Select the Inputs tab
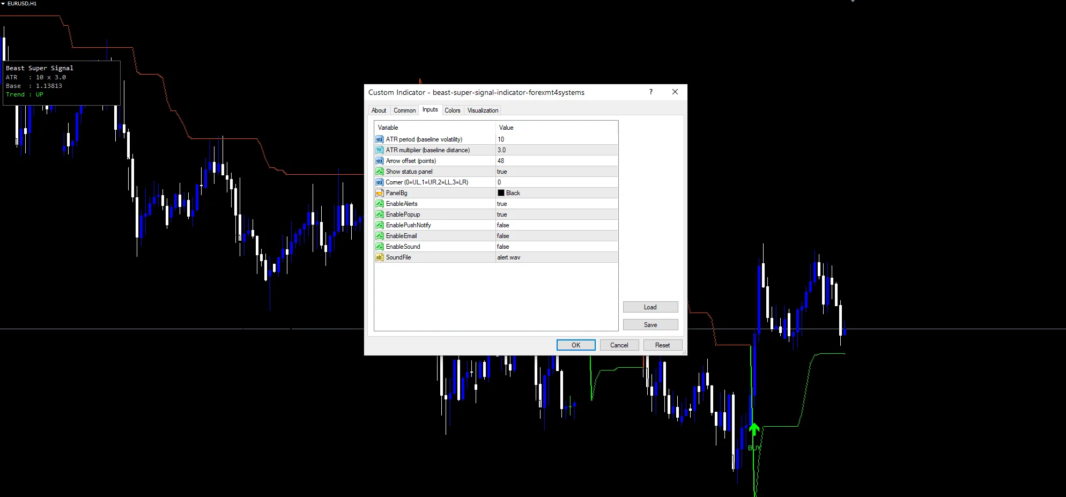The height and width of the screenshot is (497, 1066). click(x=430, y=109)
